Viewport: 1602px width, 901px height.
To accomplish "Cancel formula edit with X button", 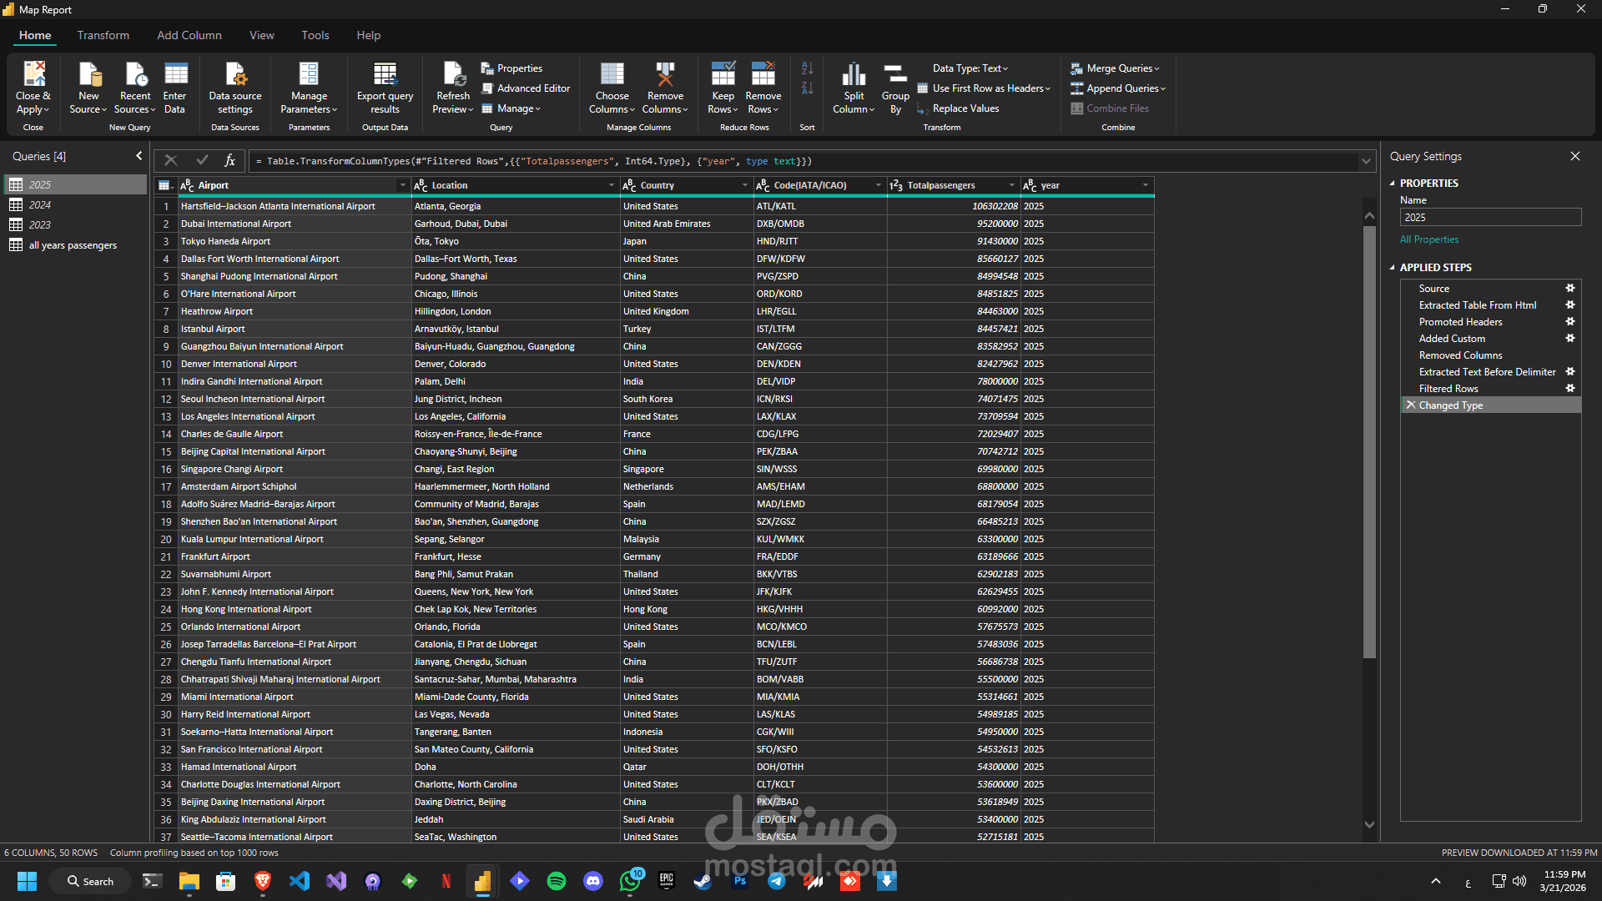I will 171,161.
